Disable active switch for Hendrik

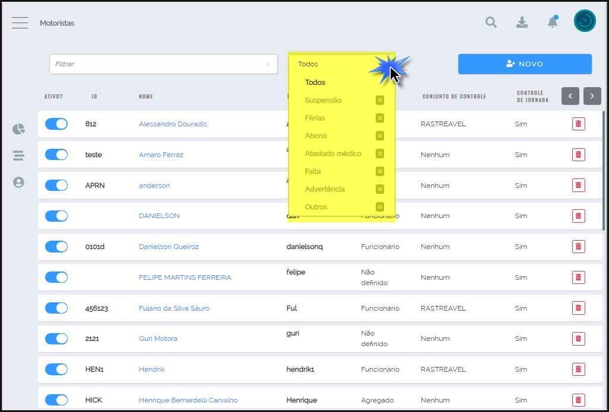pyautogui.click(x=56, y=369)
